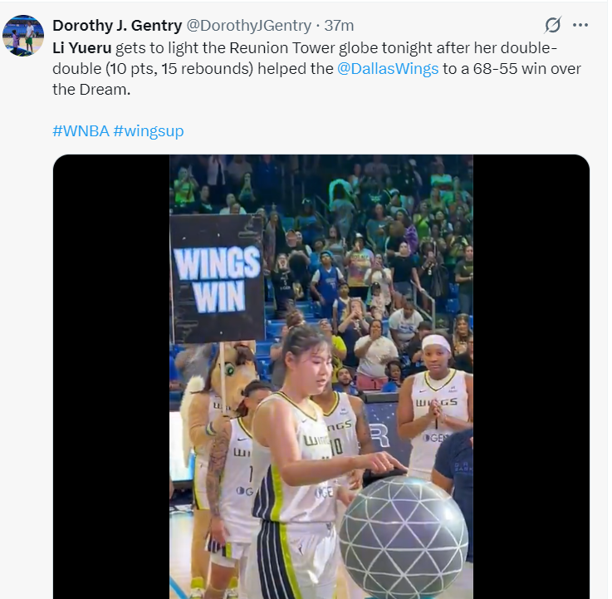Open Dorothy J. Gentry display name link

(x=117, y=26)
